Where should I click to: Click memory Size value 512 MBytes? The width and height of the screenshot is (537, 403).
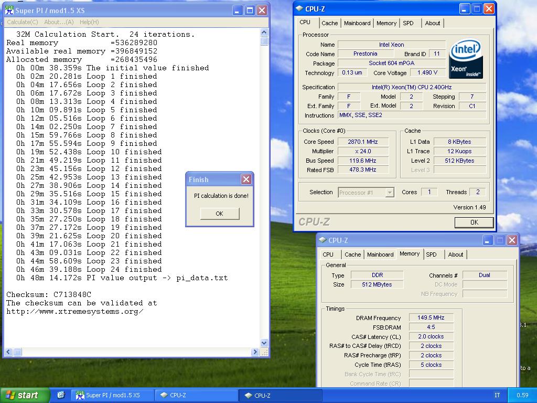tap(377, 284)
